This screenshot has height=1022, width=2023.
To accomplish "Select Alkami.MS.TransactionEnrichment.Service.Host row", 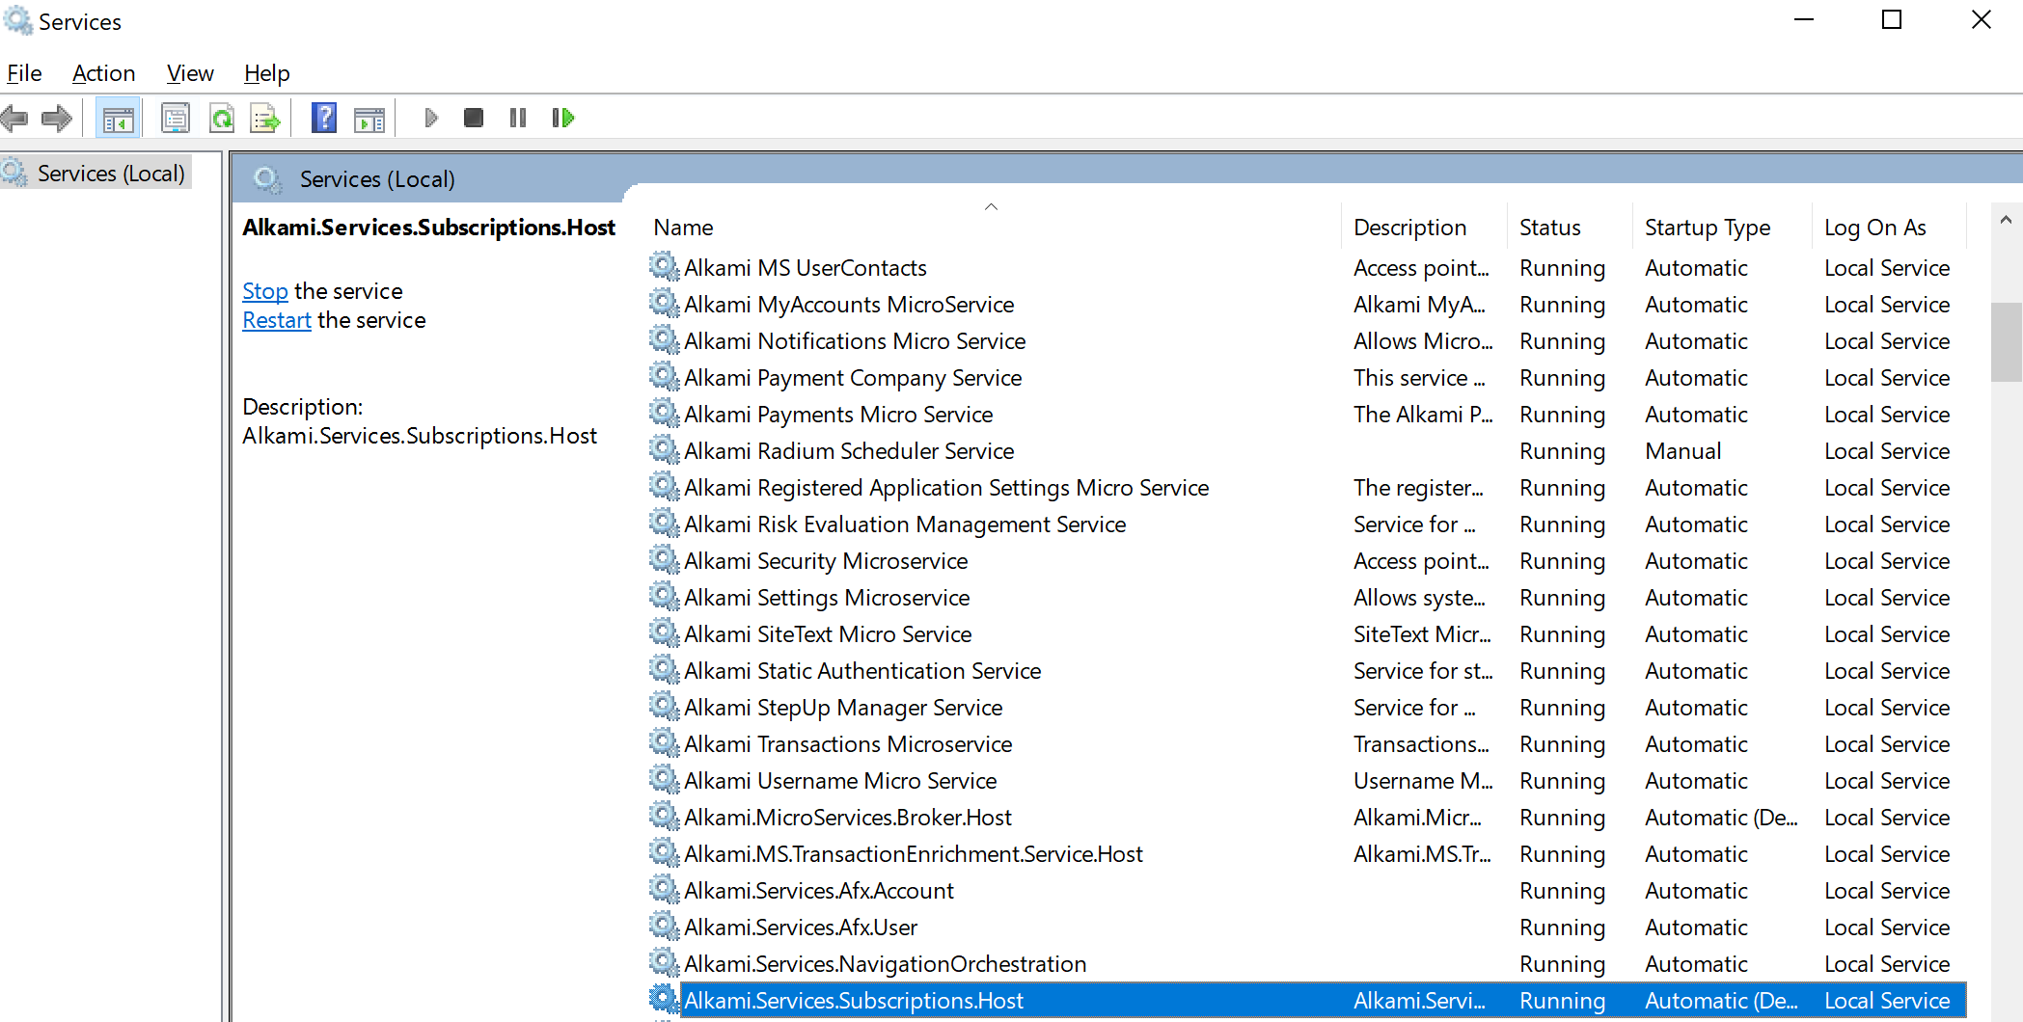I will pyautogui.click(x=1307, y=854).
